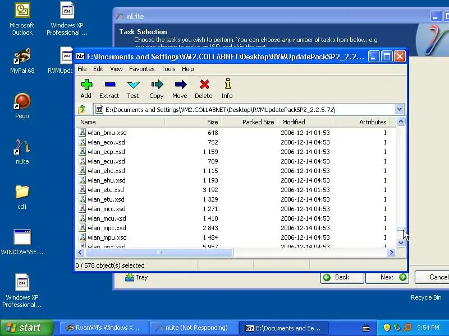Select the MyPal 68 desktop icon
This screenshot has width=449, height=336.
point(22,56)
